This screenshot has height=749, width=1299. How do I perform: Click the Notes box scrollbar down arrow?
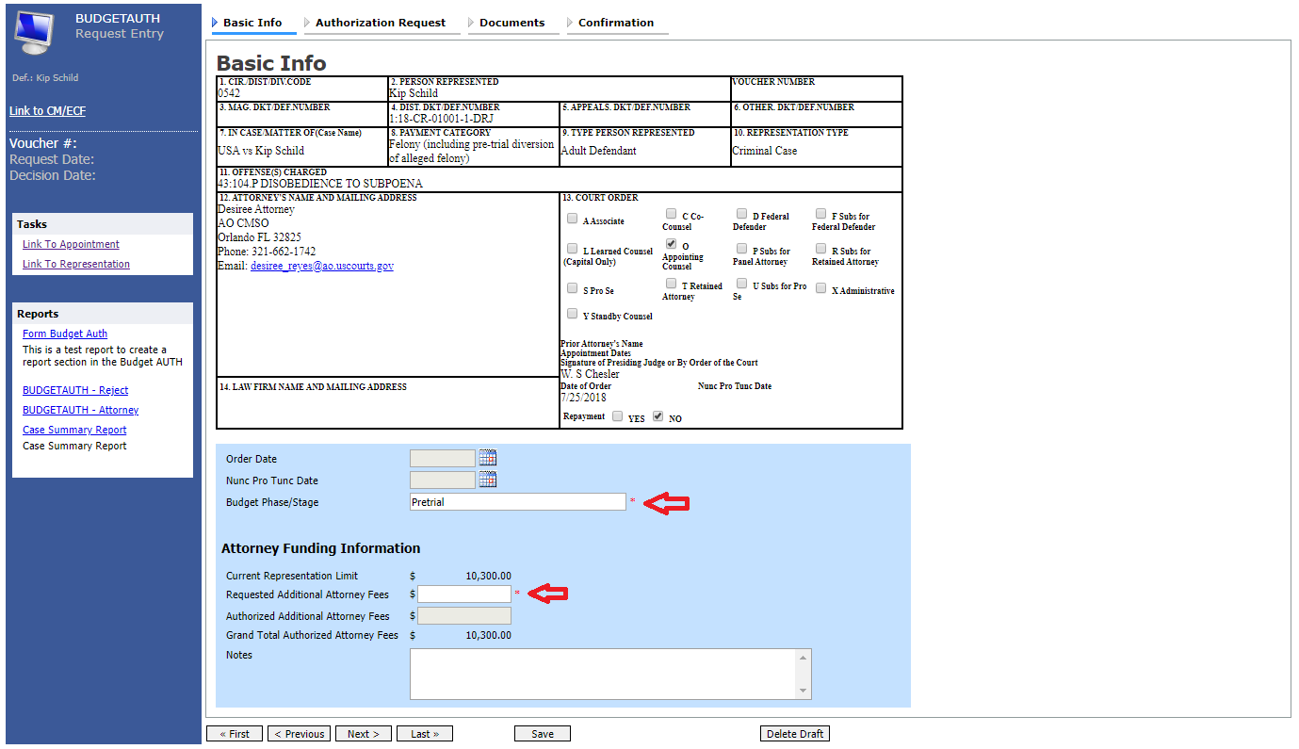(x=803, y=691)
